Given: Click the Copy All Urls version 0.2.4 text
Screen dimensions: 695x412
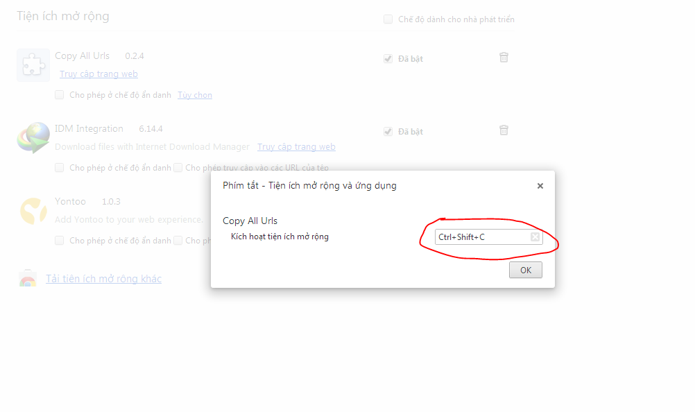Looking at the screenshot, I should point(135,55).
